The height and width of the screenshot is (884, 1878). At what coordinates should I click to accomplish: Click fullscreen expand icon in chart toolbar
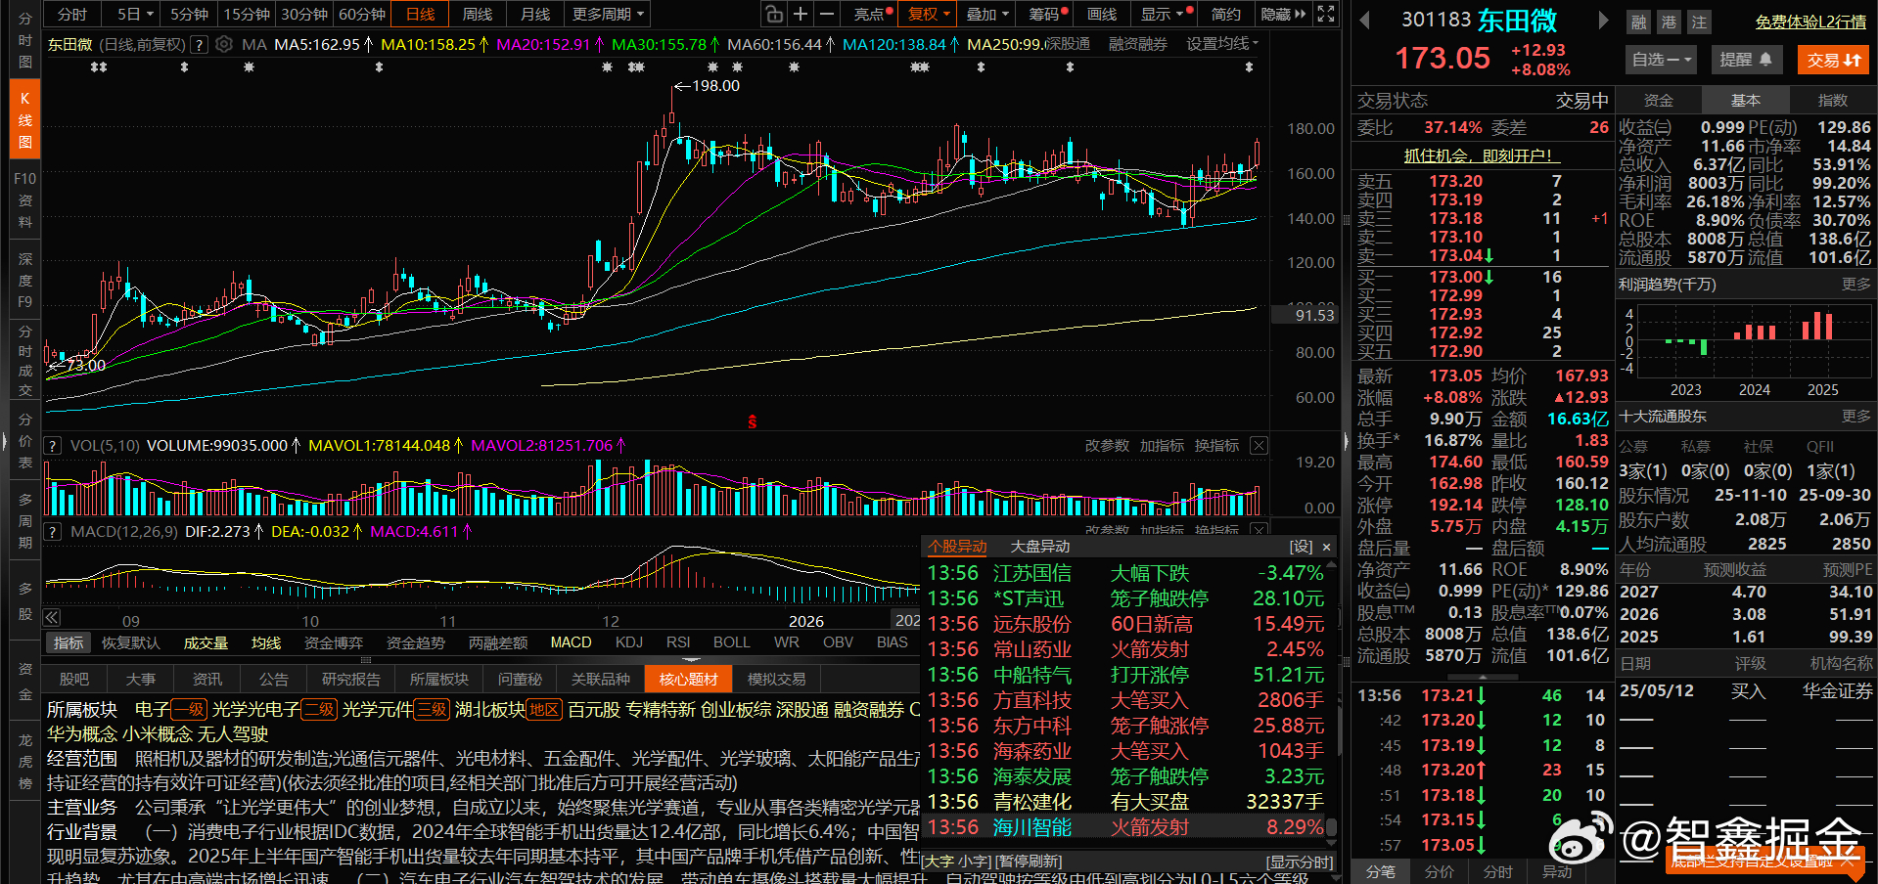point(1326,14)
